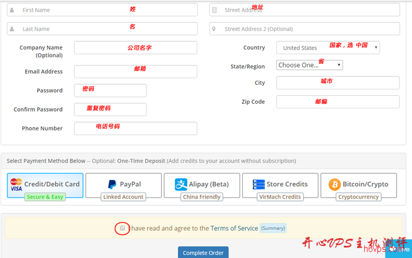Click the Store Credits server icon
This screenshot has width=412, height=258.
pos(259,184)
